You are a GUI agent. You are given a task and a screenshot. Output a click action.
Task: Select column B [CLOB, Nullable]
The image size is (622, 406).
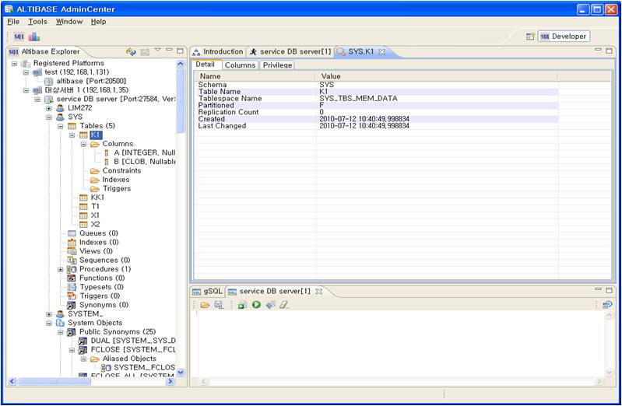pyautogui.click(x=144, y=162)
